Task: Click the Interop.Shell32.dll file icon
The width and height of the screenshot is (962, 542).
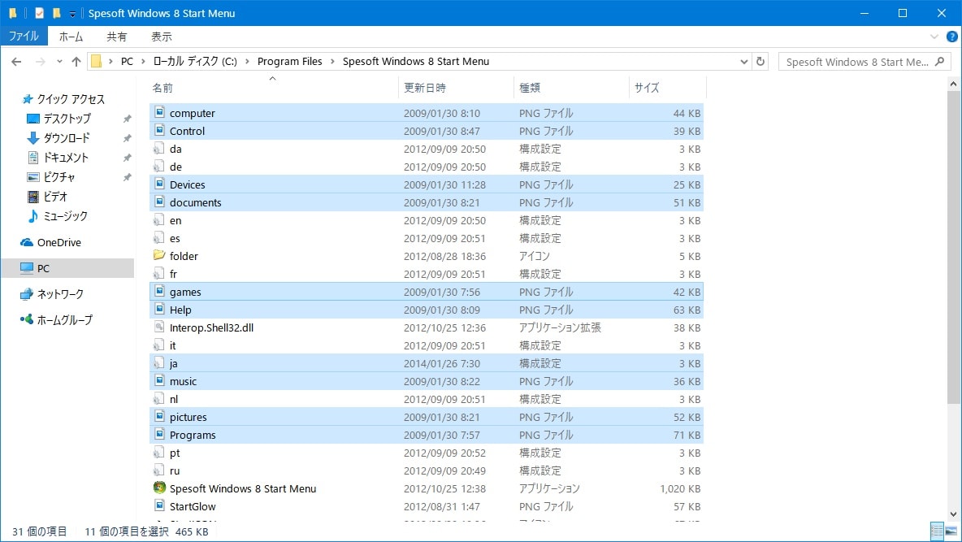Action: 159,327
